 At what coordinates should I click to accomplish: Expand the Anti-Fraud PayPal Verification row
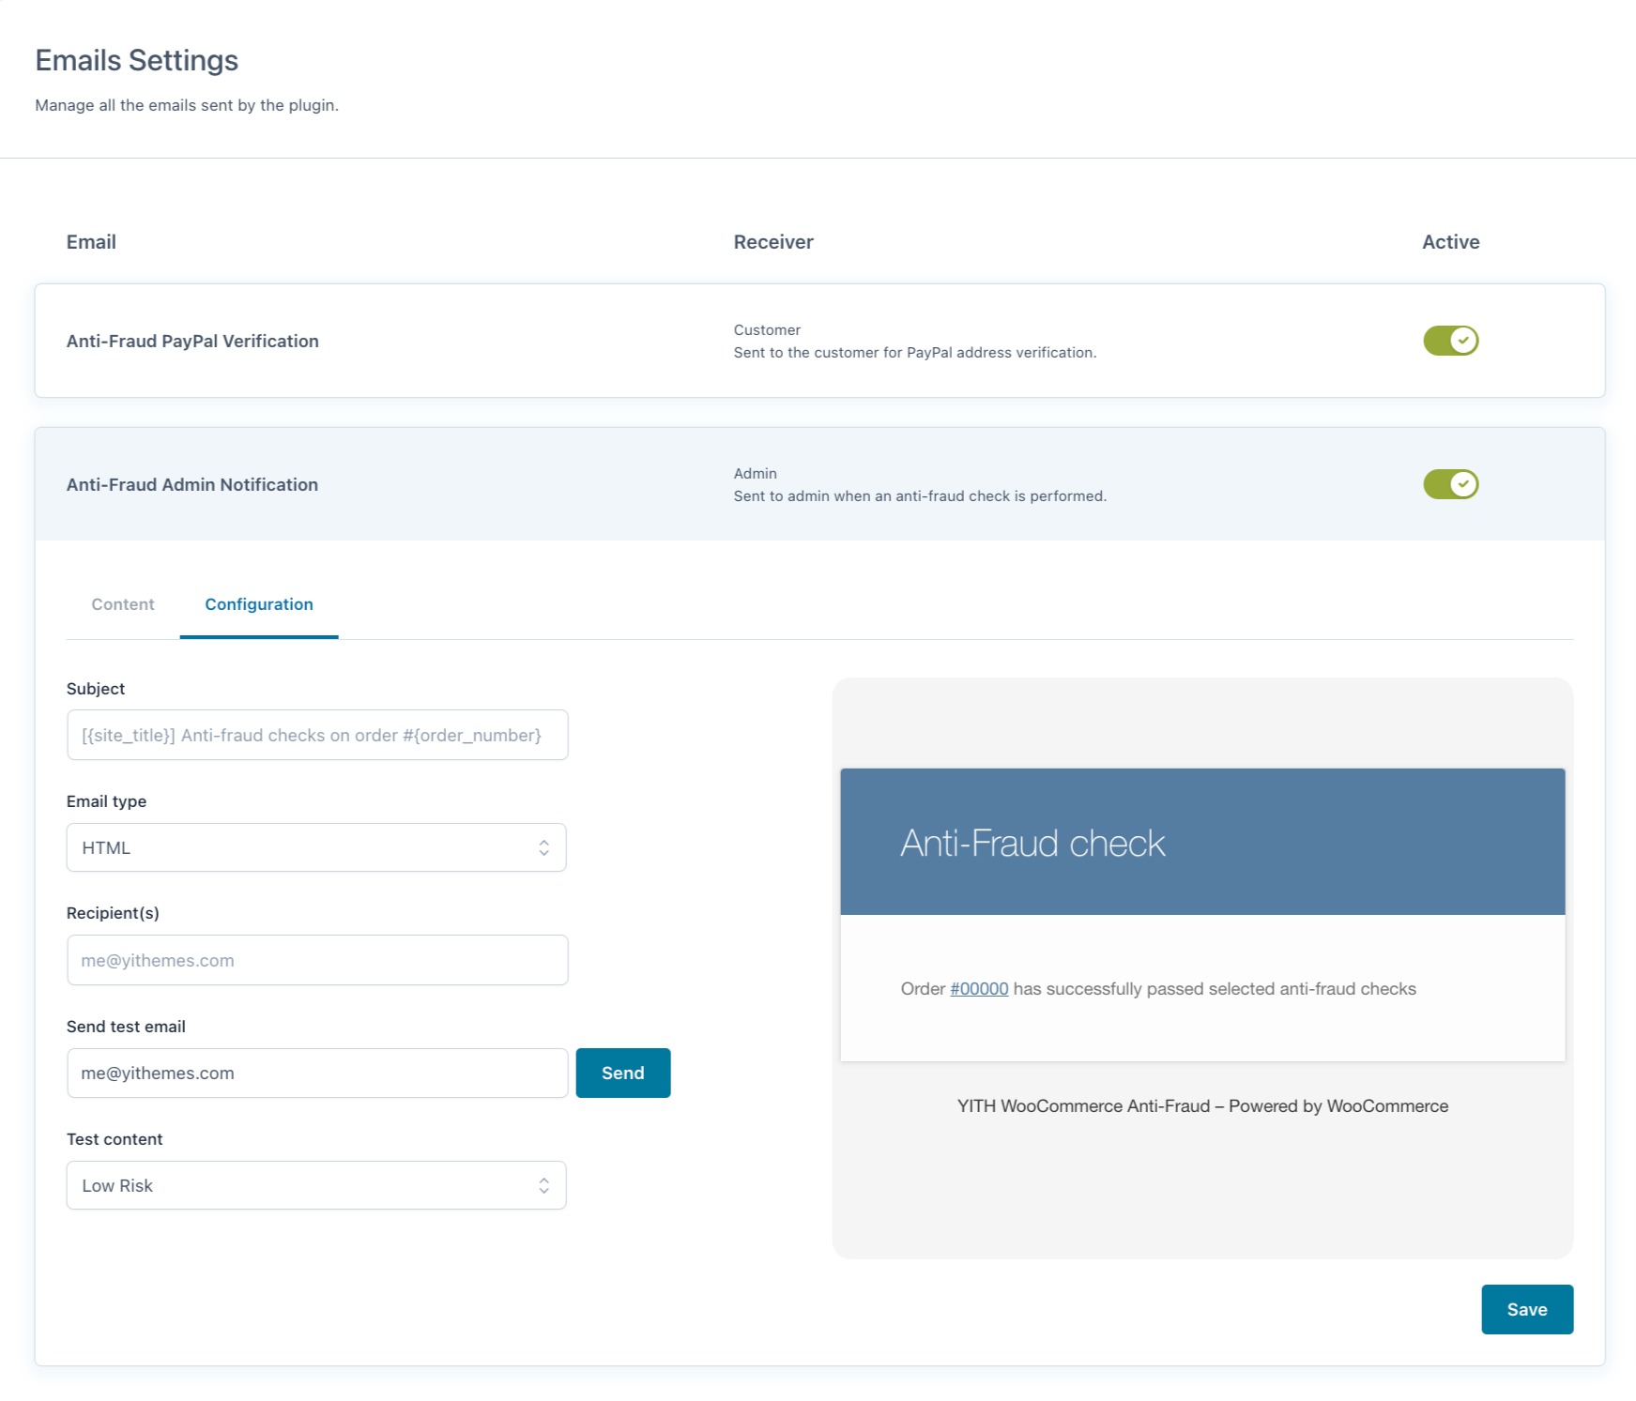click(x=192, y=342)
